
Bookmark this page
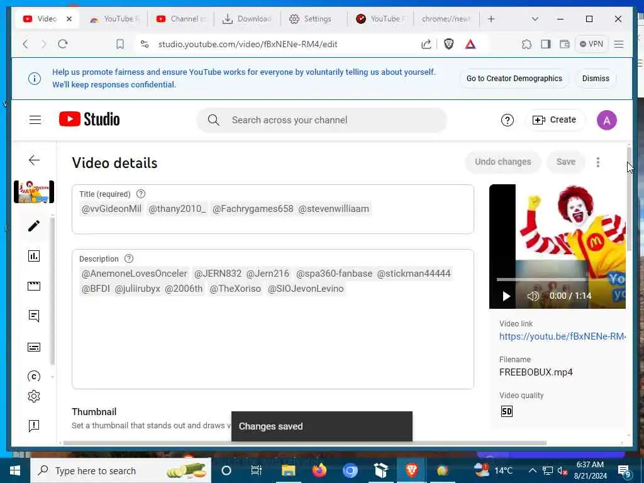point(120,44)
